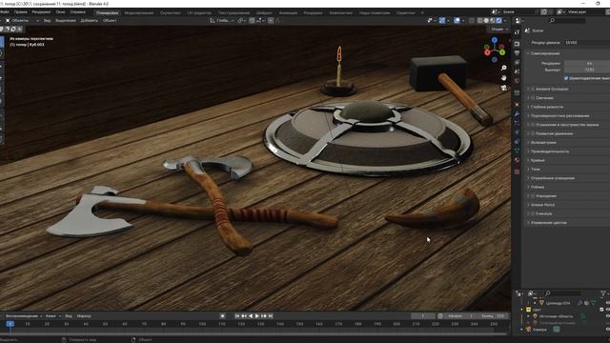Switch to the Шейдинг workspace tab
The image size is (610, 343).
pos(264,12)
